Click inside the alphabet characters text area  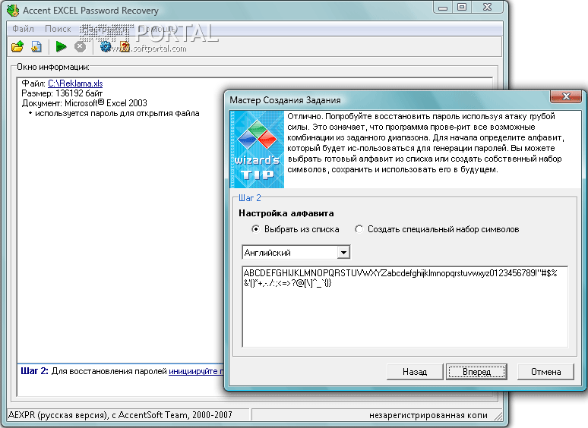pos(405,307)
